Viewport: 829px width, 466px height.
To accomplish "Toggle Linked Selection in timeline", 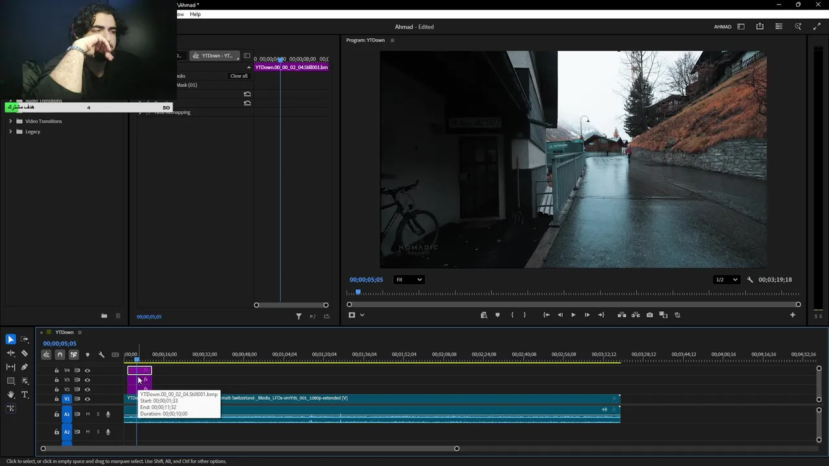I will 74,355.
